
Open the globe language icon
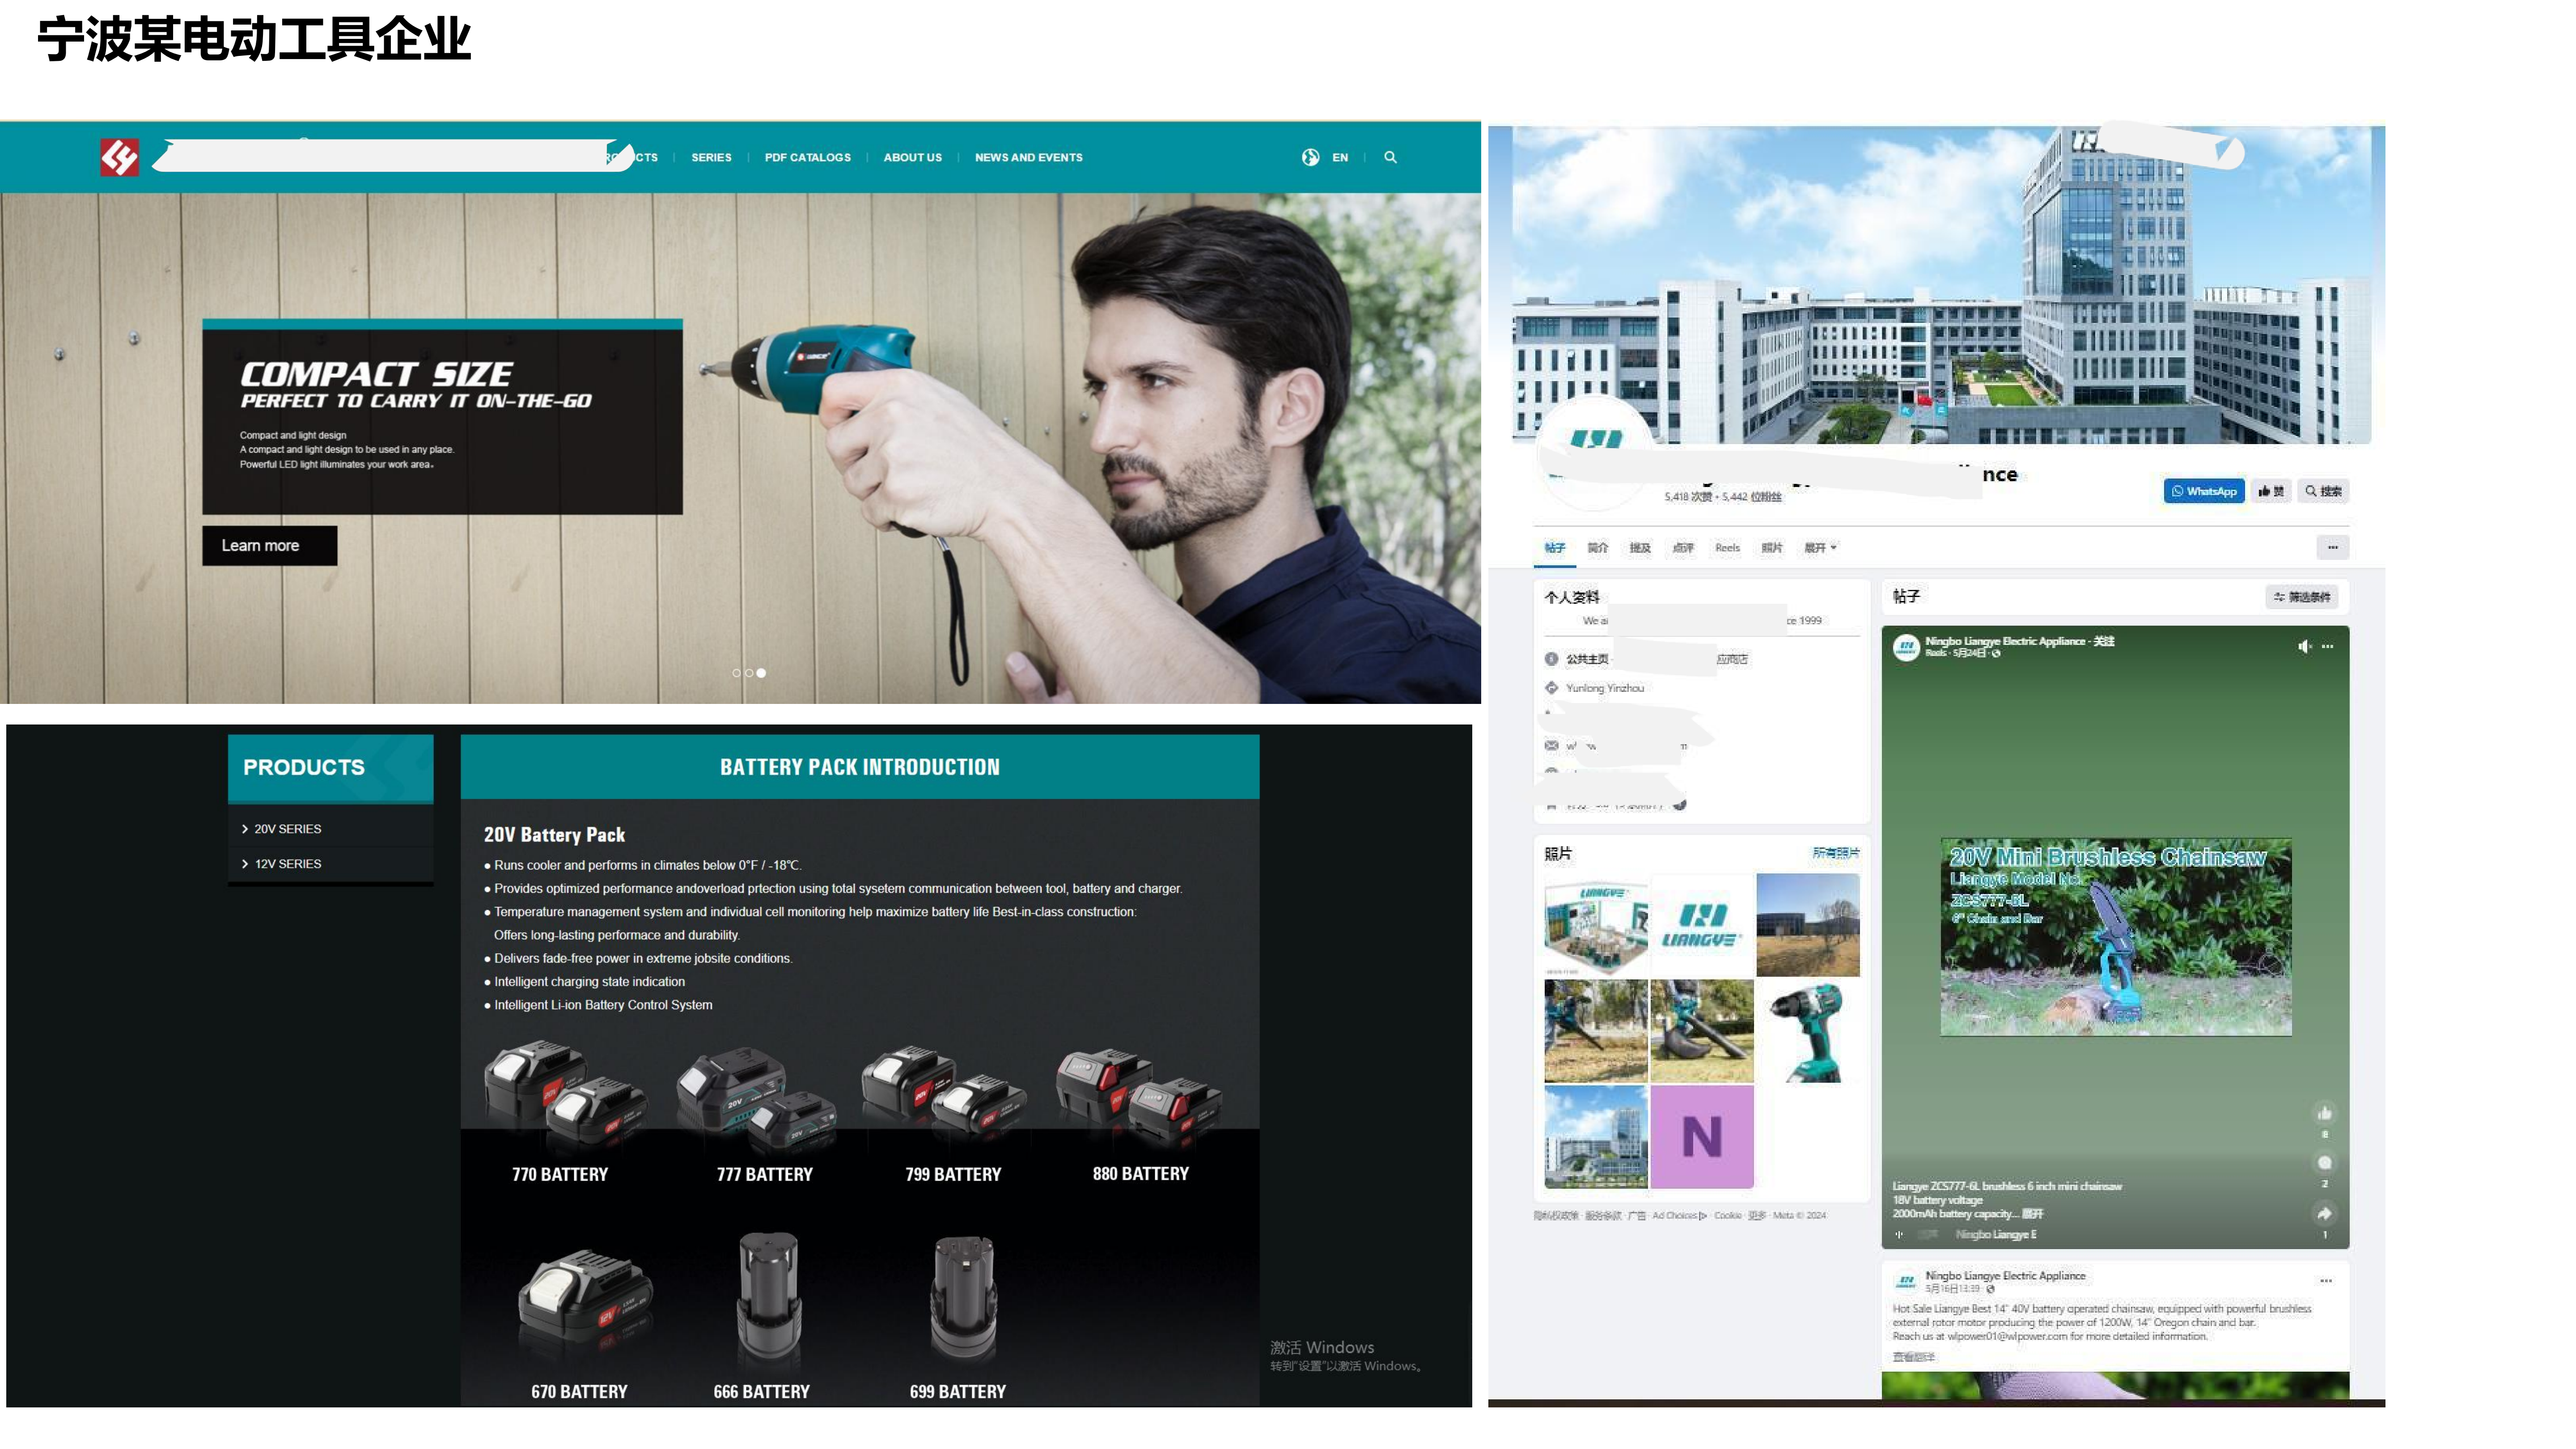1310,157
